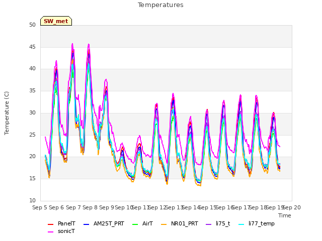Screen dimensions: 322x241
Task: Click the 10 y-axis tick label
Action: click(32, 200)
